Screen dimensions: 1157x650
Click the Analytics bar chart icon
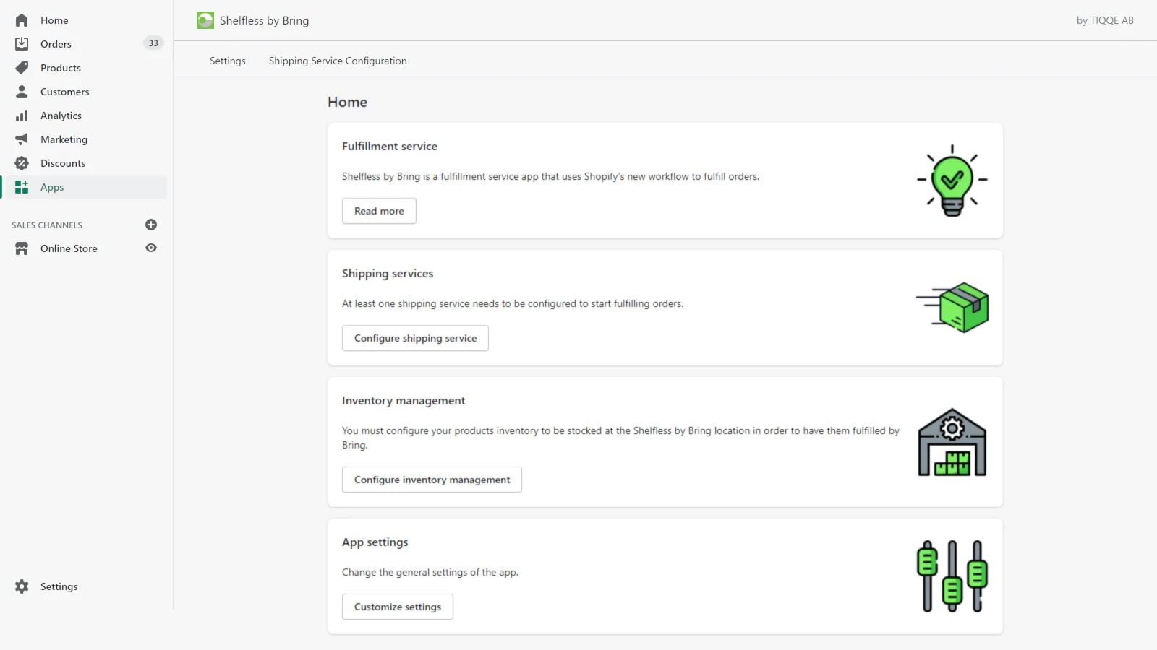(22, 116)
